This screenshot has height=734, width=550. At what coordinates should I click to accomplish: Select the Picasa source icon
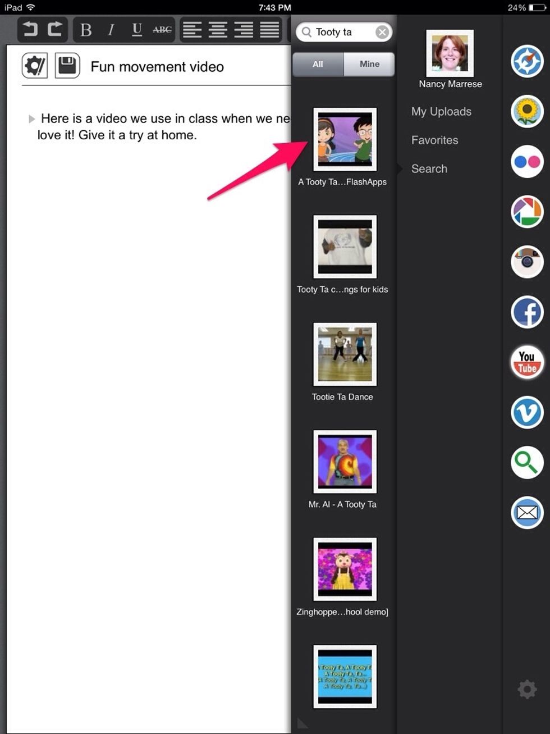click(526, 212)
